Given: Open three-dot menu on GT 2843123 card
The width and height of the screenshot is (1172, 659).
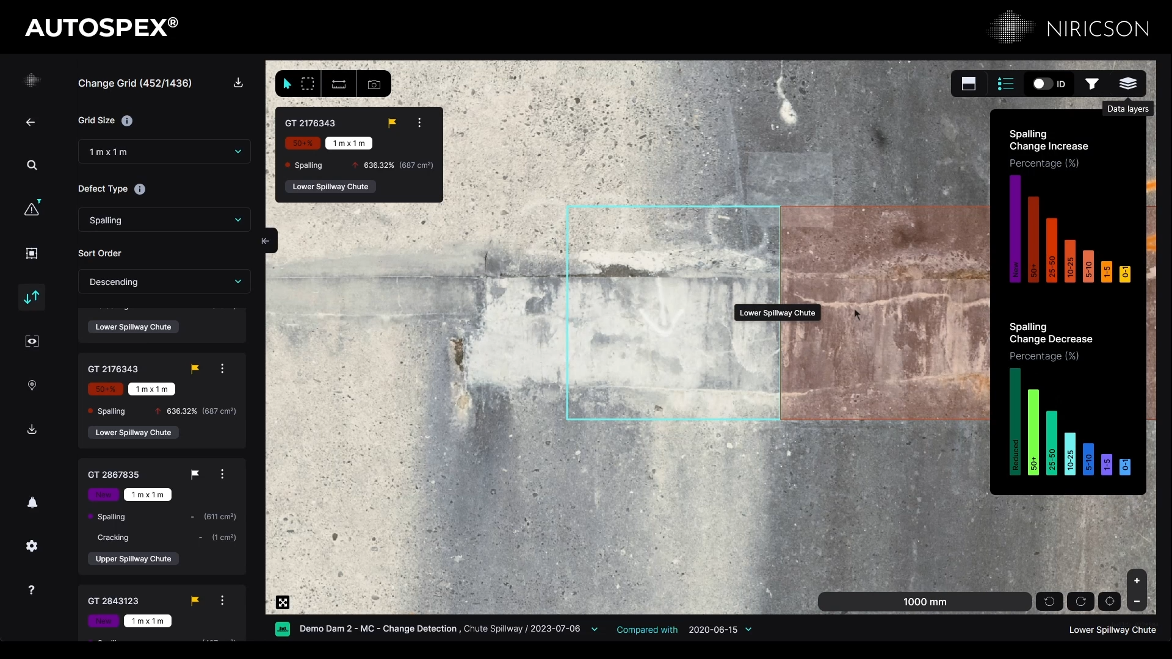Looking at the screenshot, I should (x=222, y=600).
